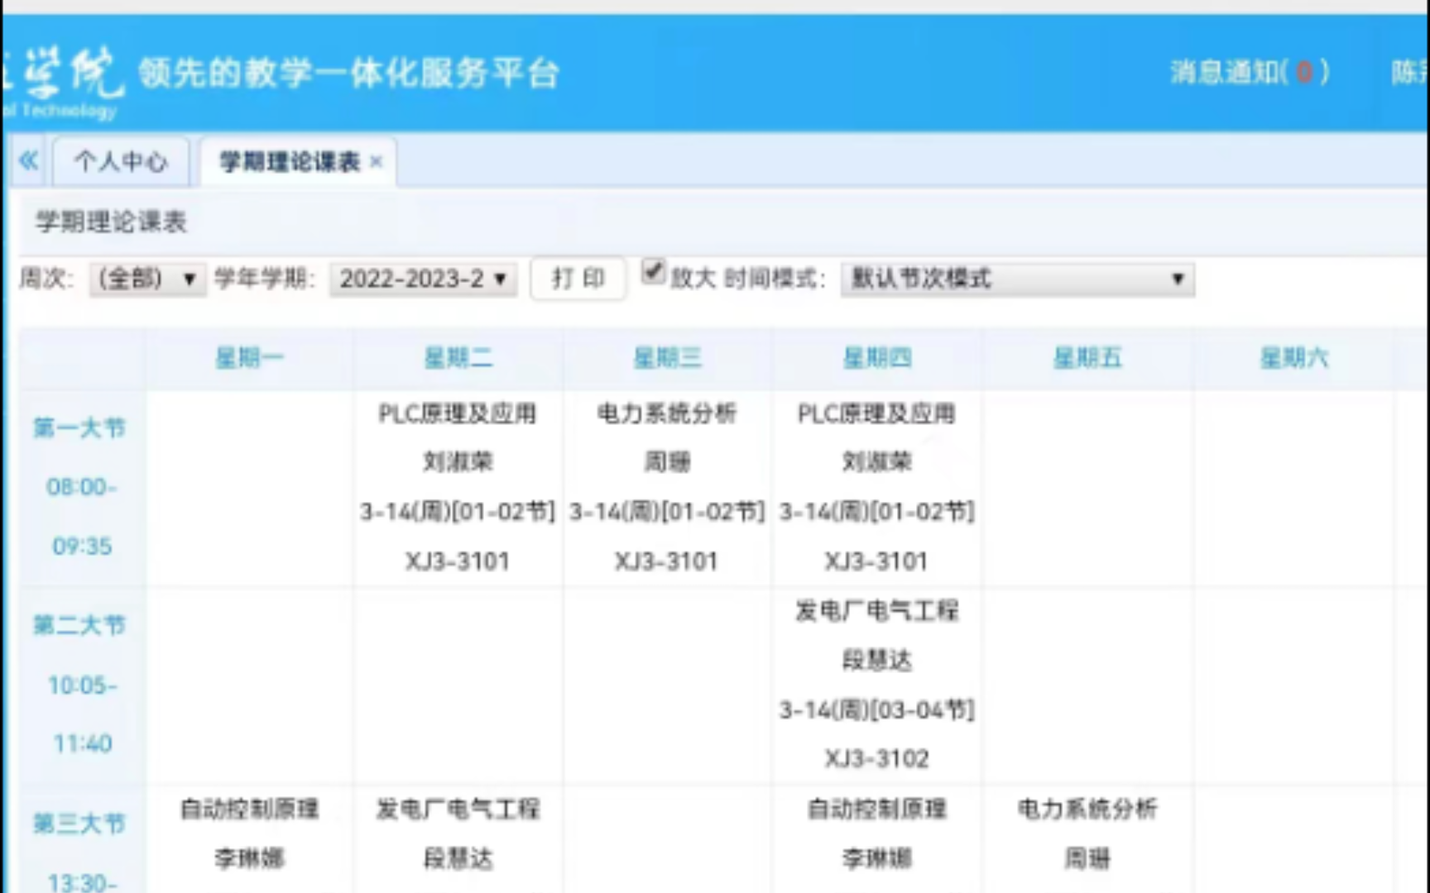Image resolution: width=1430 pixels, height=893 pixels.
Task: Select Thursday first-period PLC原理及应用 course
Action: coord(876,413)
